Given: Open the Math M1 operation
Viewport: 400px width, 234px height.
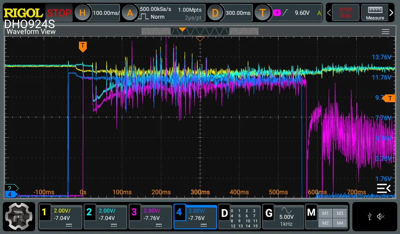Looking at the screenshot, I should pos(325,213).
